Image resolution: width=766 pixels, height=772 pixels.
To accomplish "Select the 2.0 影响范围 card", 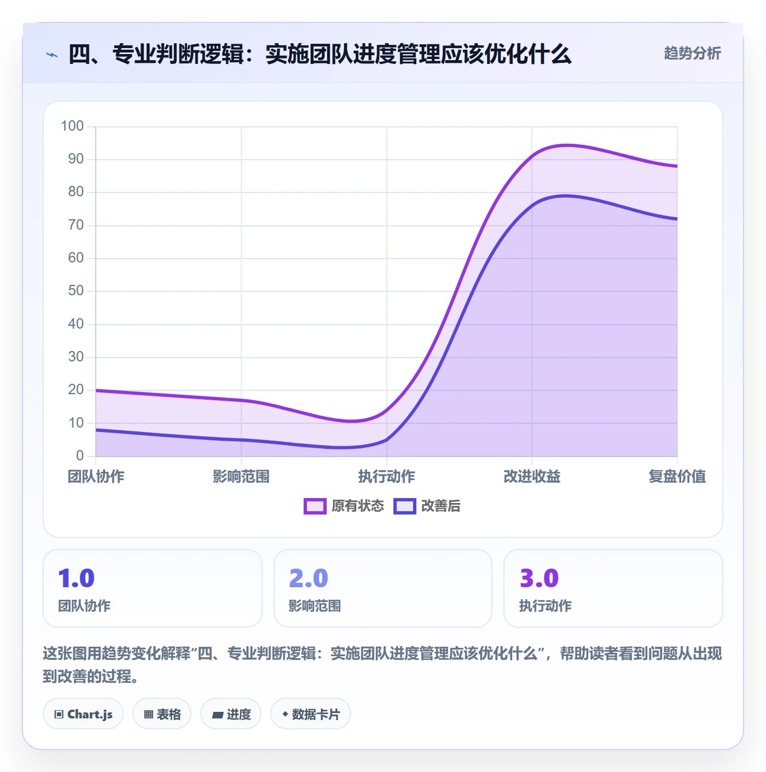I will pyautogui.click(x=383, y=588).
